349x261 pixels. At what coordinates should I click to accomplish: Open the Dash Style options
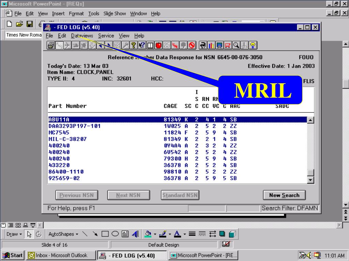(202, 234)
